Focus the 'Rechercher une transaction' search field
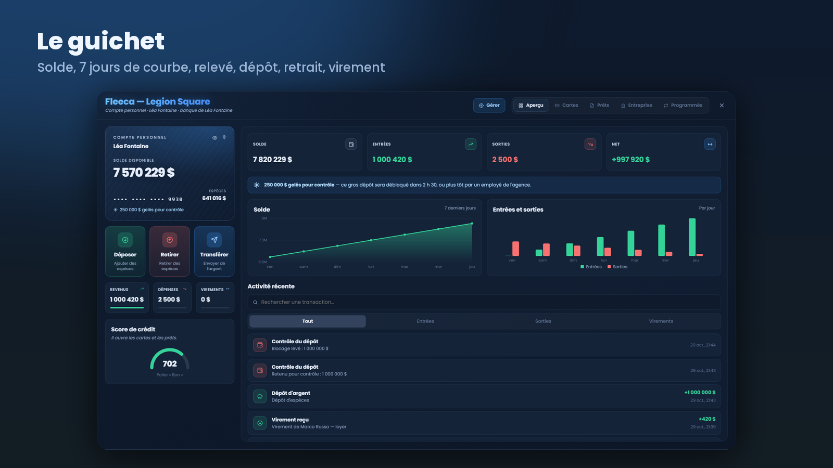This screenshot has width=833, height=468. 484,302
